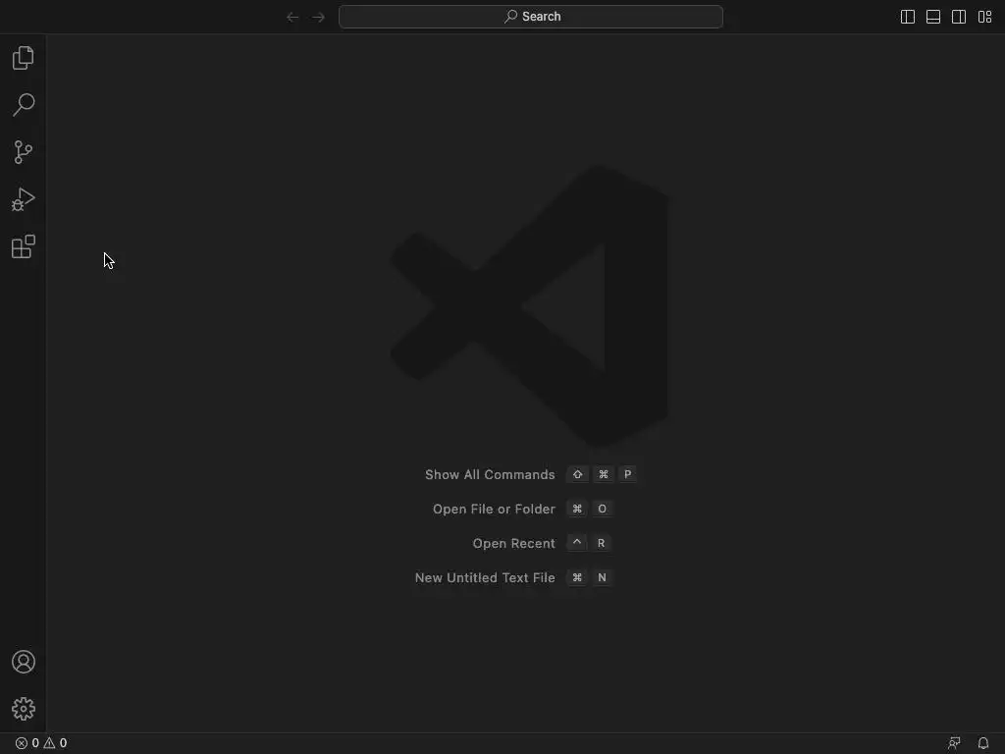Open the Extensions view
Viewport: 1005px width, 754px height.
tap(24, 246)
